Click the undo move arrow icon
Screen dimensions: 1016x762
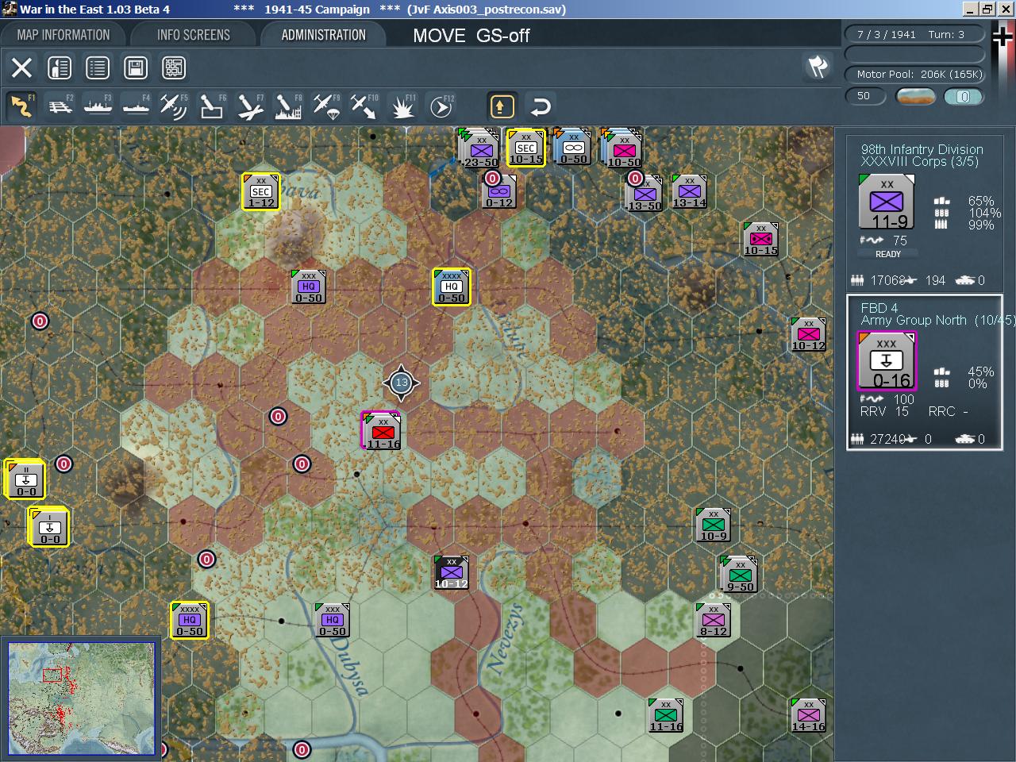(540, 106)
